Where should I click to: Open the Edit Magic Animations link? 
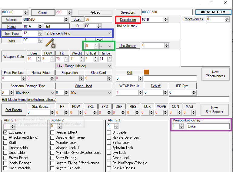click(29, 100)
